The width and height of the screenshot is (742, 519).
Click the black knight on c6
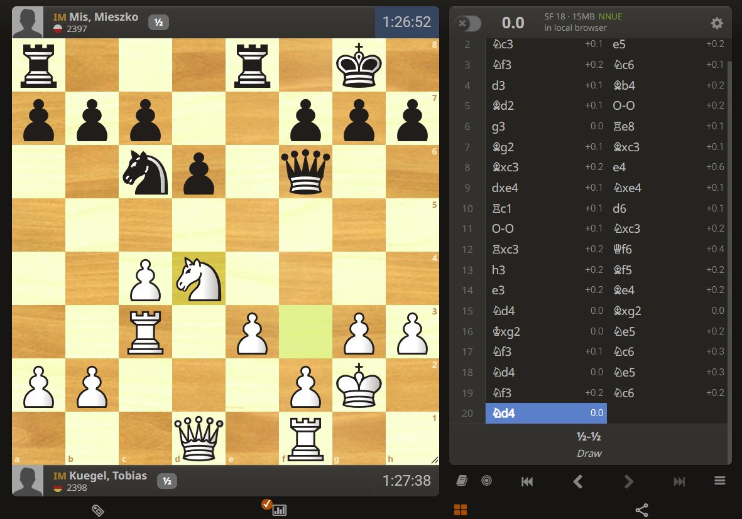pos(145,171)
